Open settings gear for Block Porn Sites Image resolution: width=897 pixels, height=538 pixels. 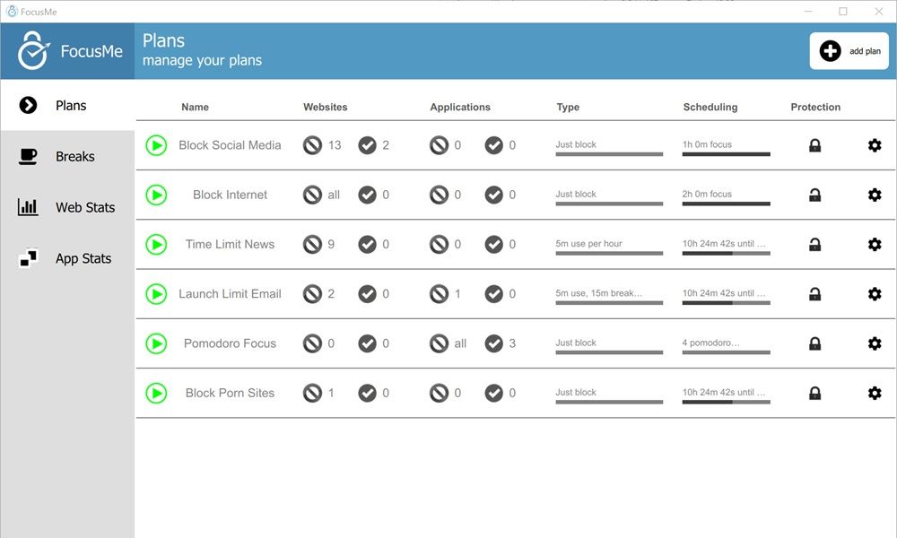(874, 394)
